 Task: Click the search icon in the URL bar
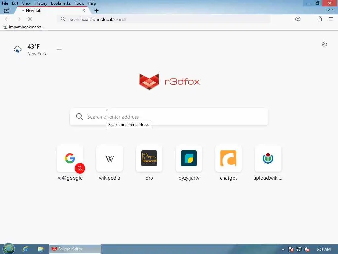point(63,19)
